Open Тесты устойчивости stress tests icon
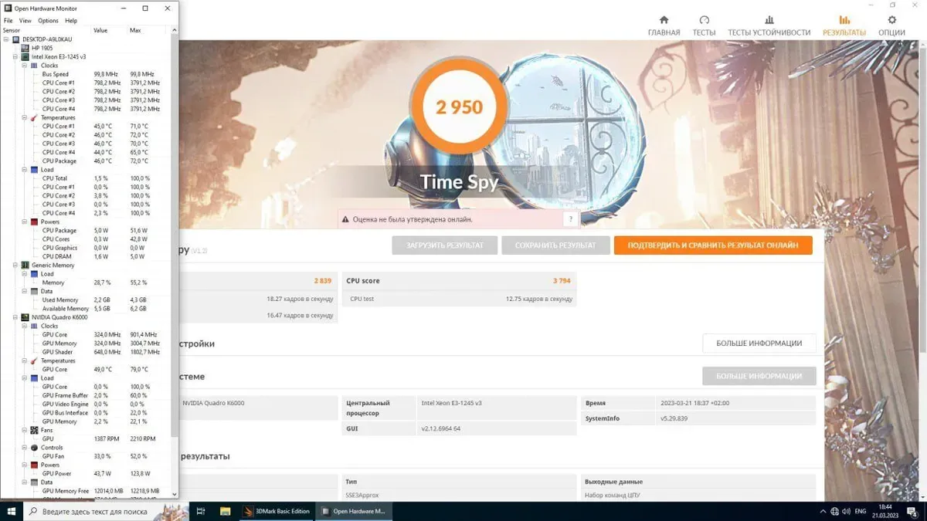This screenshot has width=927, height=521. [769, 21]
